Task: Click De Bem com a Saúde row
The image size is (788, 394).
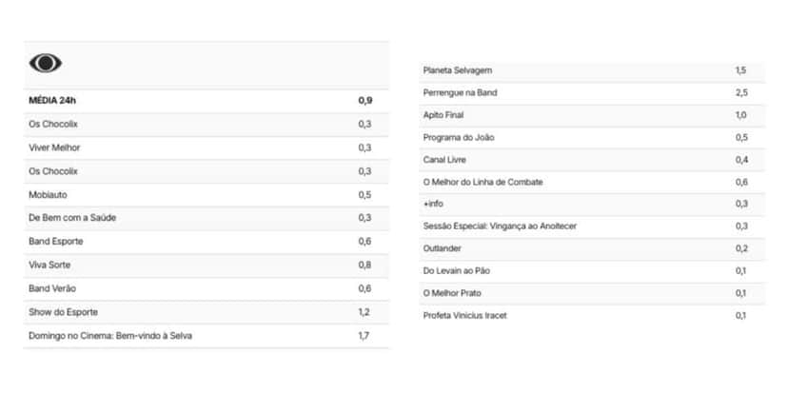Action: [x=207, y=218]
